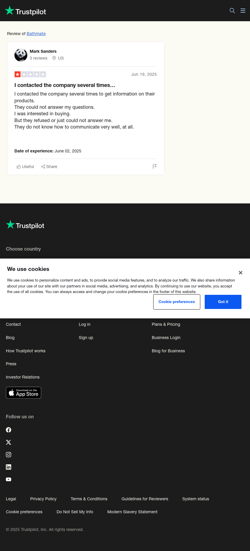Image resolution: width=250 pixels, height=551 pixels.
Task: Click the review date Jun 19, 2025
Action: [x=144, y=74]
